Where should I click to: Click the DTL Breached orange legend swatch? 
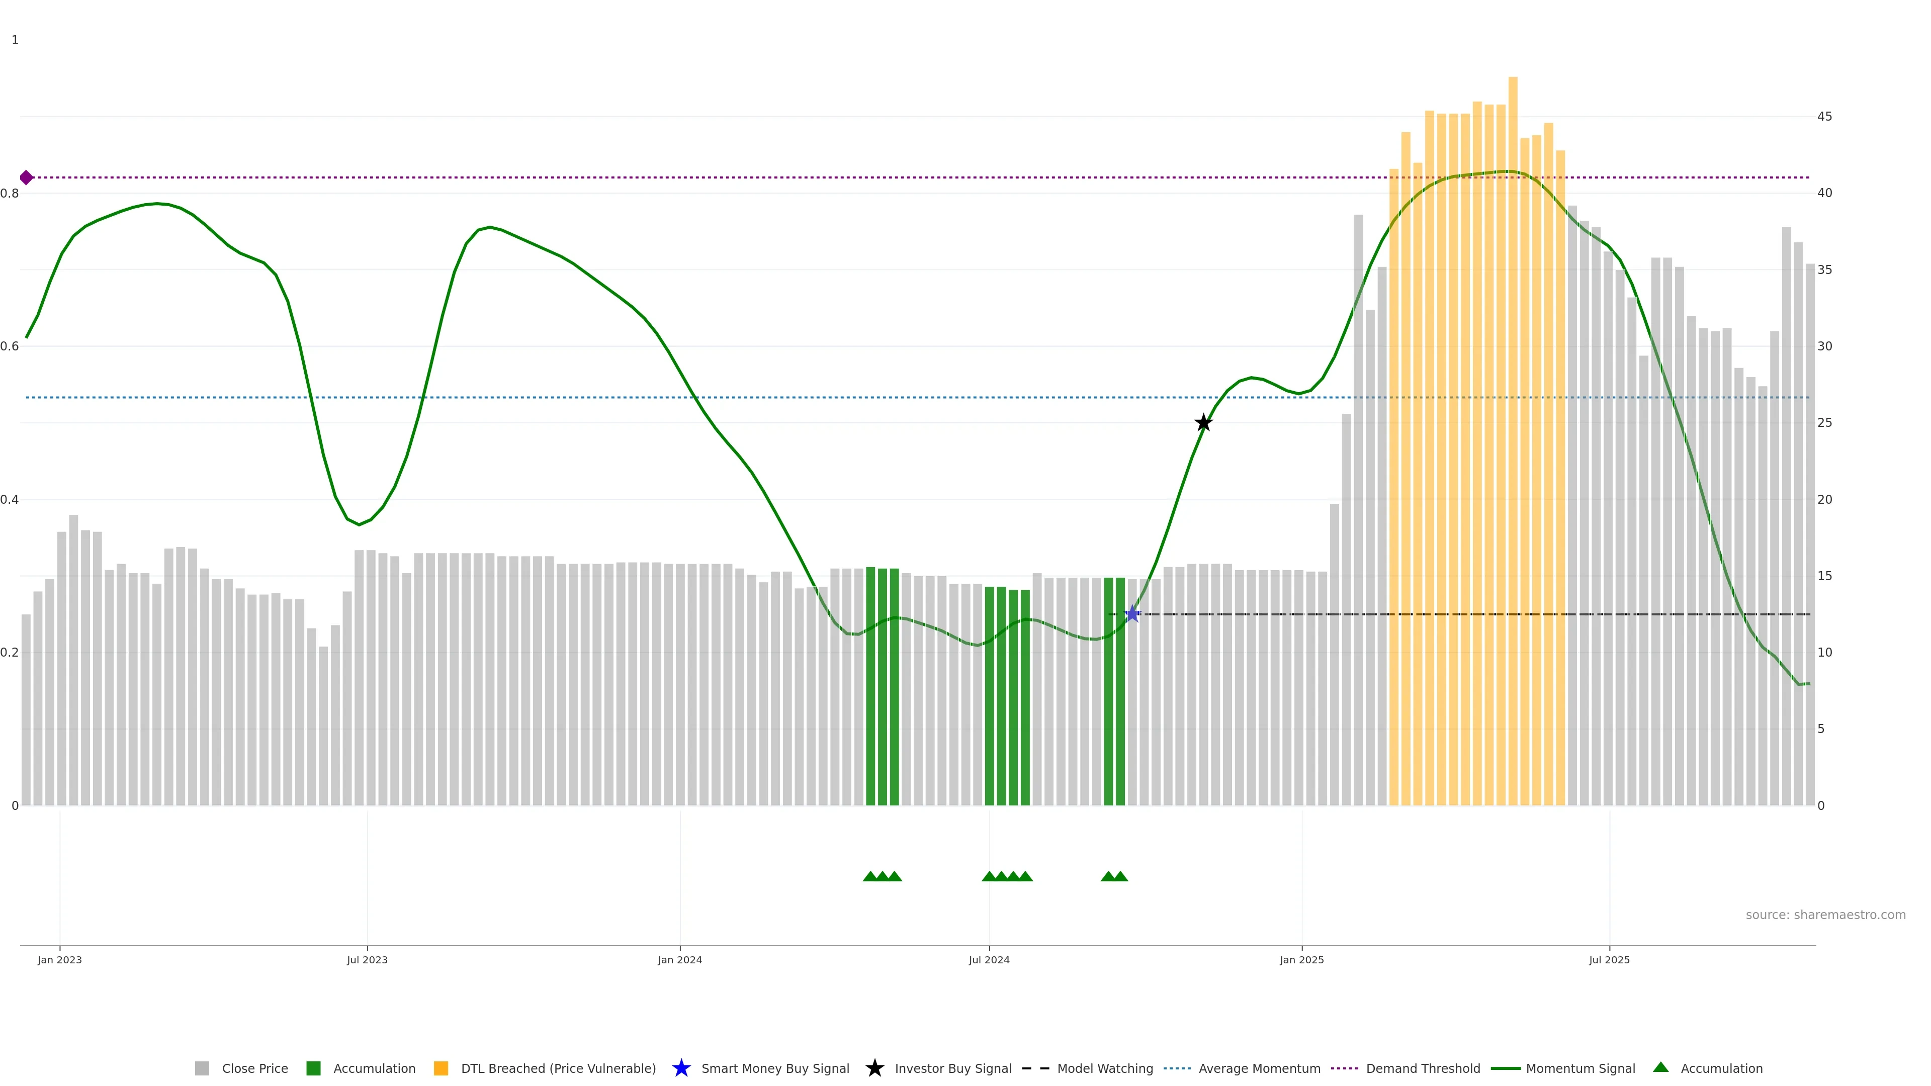(441, 1069)
